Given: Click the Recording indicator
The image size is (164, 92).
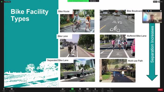Looking at the screenshot, I should (7, 2).
